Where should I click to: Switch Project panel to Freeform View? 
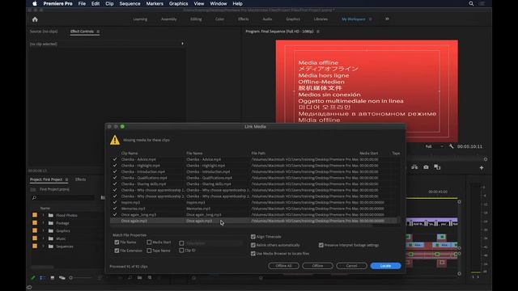pos(62,278)
